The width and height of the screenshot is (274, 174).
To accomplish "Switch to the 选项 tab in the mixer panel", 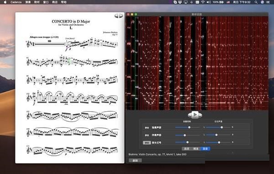I will click(x=186, y=149).
